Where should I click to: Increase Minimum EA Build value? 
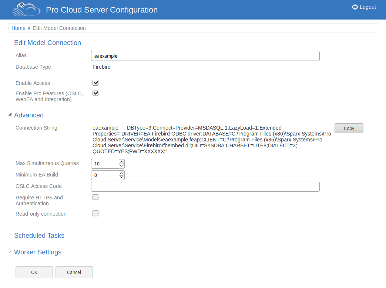tap(121, 173)
